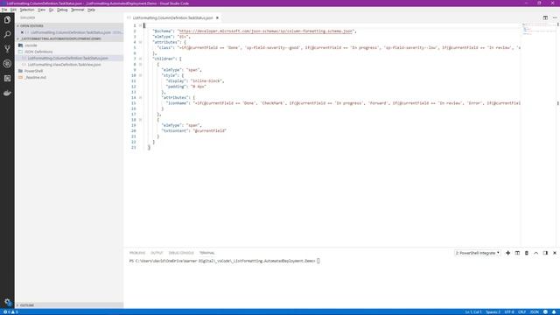
Task: Click the feedback smiley in status bar
Action: (545, 311)
